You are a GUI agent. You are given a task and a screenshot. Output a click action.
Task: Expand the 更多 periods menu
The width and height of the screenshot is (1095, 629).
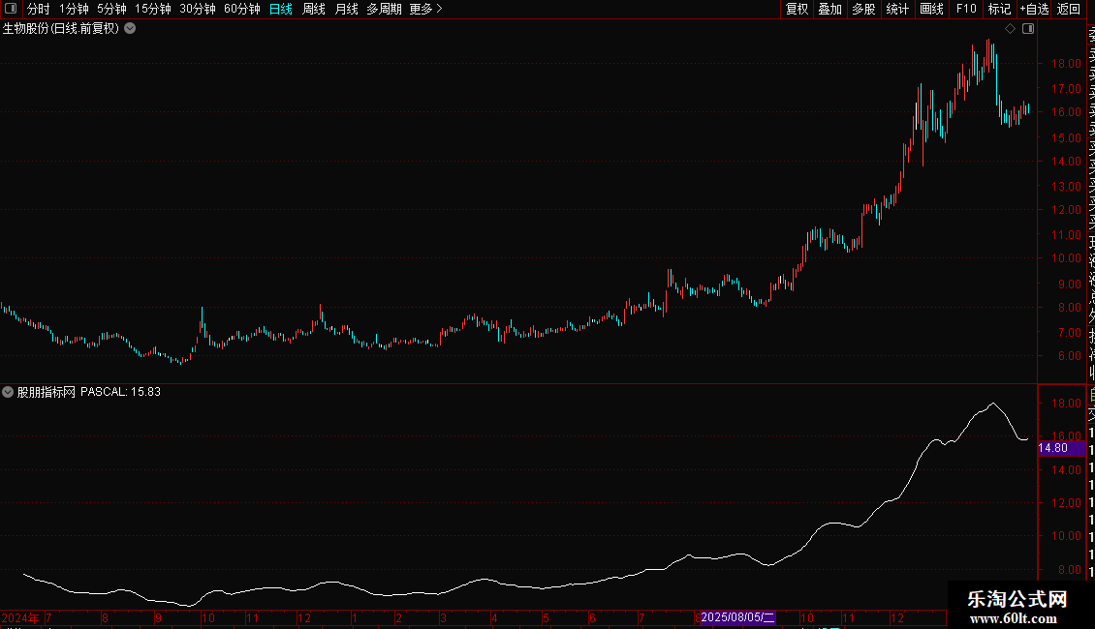(425, 9)
